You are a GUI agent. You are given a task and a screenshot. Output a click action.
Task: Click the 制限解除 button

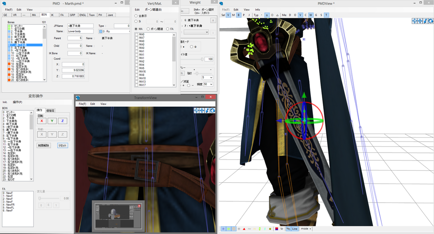point(44,146)
